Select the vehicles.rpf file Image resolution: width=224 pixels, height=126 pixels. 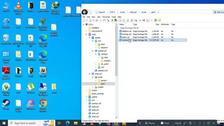153,40
